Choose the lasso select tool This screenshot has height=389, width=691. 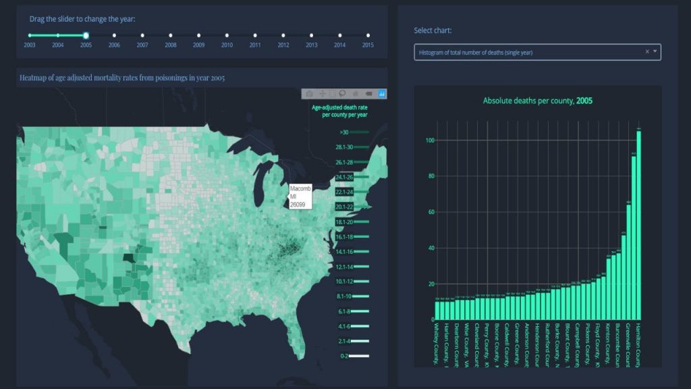343,94
